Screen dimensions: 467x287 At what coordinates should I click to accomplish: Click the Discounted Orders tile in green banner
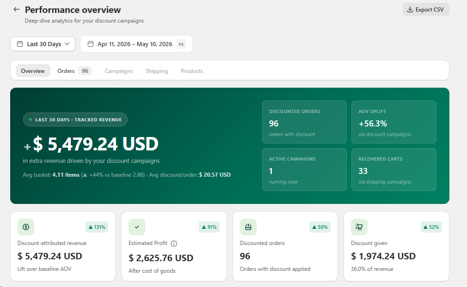click(x=304, y=122)
